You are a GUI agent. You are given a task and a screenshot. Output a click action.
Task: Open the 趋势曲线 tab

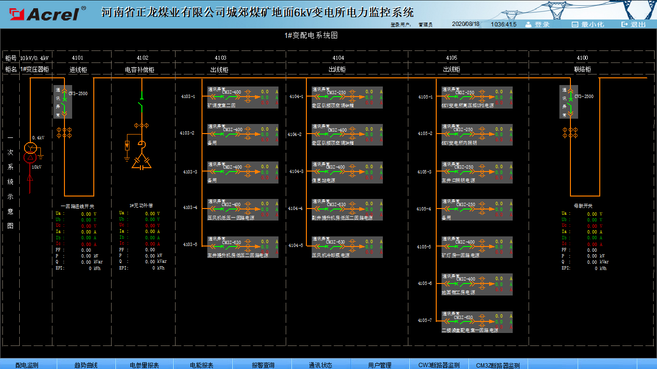click(x=86, y=365)
